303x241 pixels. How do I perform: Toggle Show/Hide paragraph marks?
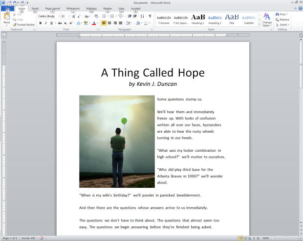[x=150, y=17]
